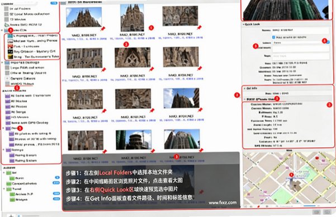Collapse the Travel album group

click(x=4, y=189)
